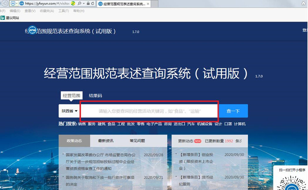Click the magnifier search icon in address bar
This screenshot has height=190, width=308.
(x=79, y=3)
